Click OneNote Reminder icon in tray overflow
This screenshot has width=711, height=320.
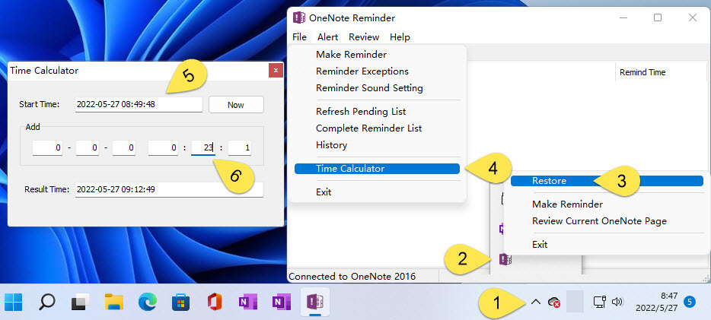(505, 259)
